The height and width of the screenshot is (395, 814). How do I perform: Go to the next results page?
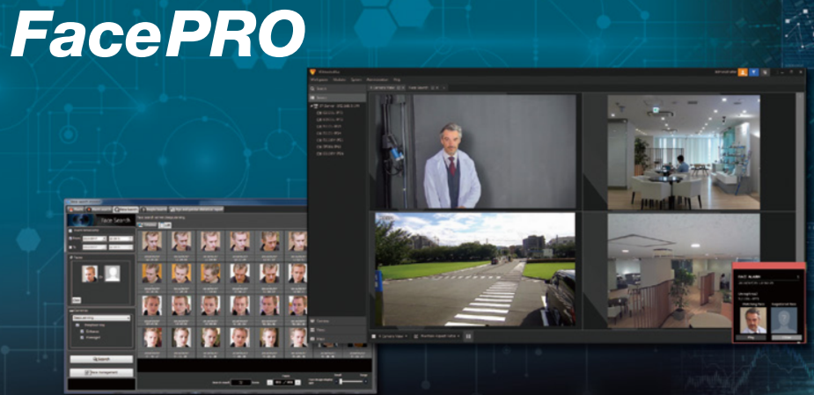point(298,383)
